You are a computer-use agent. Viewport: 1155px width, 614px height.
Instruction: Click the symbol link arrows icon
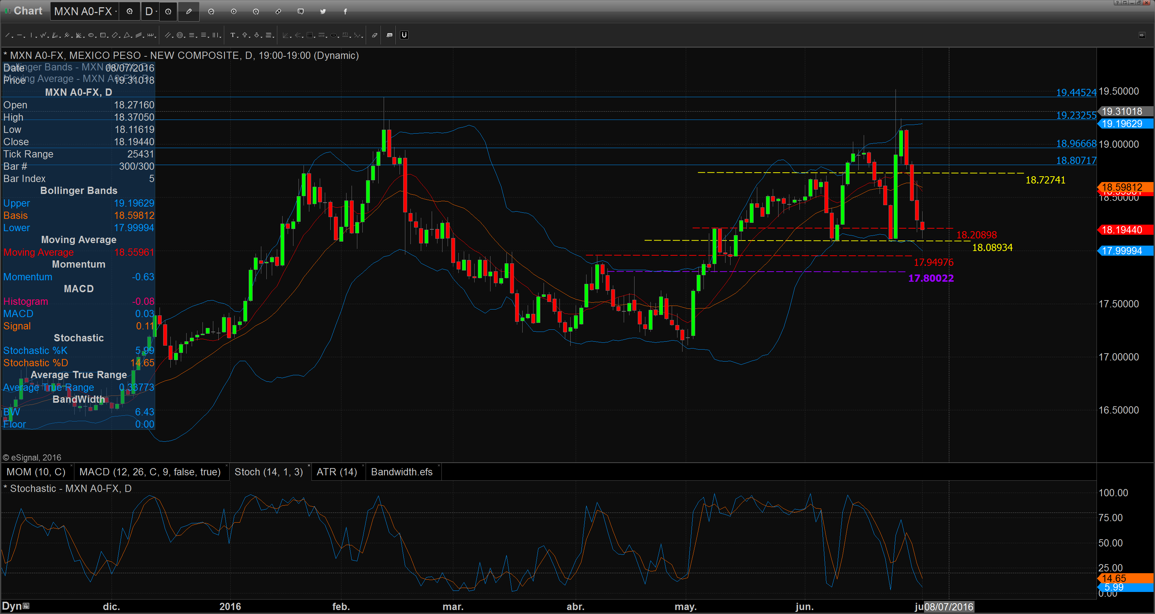click(x=278, y=12)
